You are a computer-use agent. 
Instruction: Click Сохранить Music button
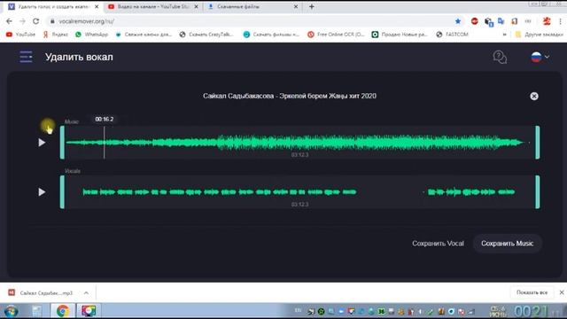(508, 244)
